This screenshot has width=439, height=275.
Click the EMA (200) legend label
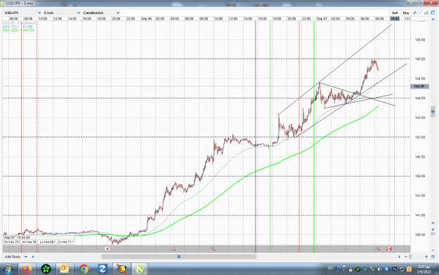[18, 30]
